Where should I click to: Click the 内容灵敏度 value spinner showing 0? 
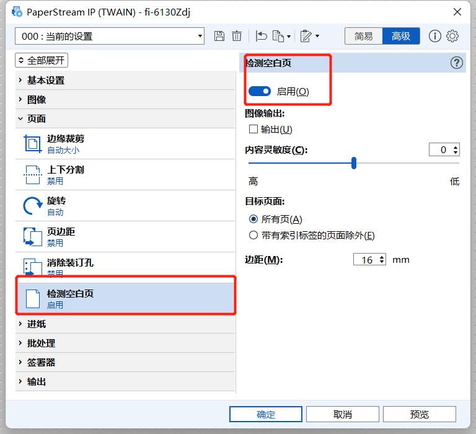click(x=444, y=149)
